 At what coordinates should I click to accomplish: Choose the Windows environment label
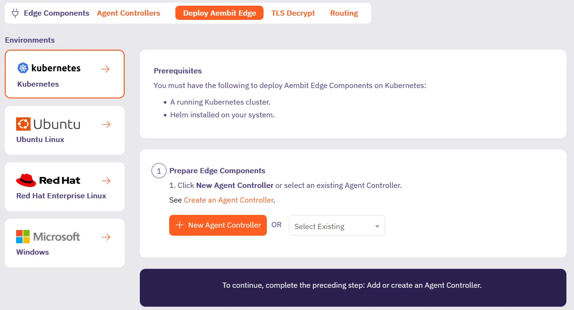point(33,252)
